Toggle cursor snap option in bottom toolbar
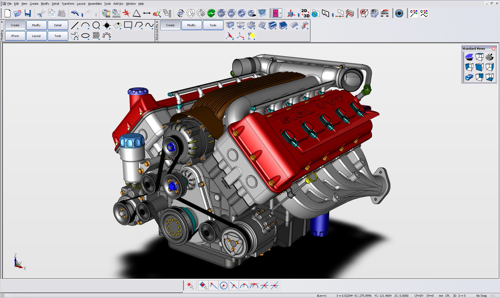 (190, 286)
